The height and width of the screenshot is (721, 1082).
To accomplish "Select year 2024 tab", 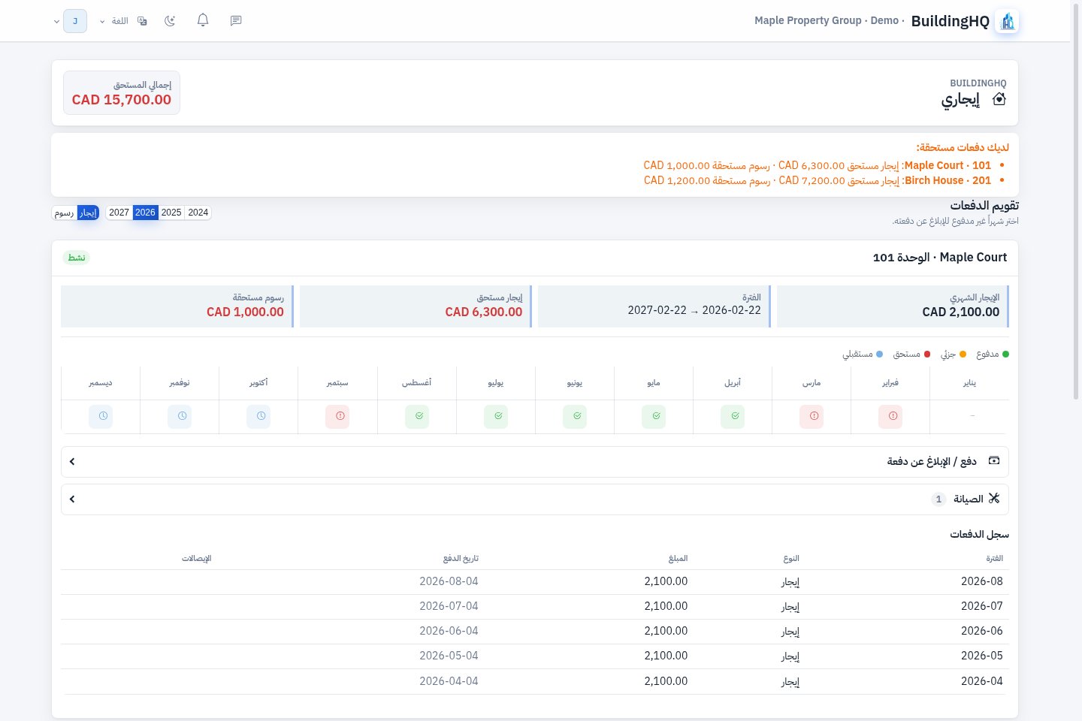I will coord(198,213).
